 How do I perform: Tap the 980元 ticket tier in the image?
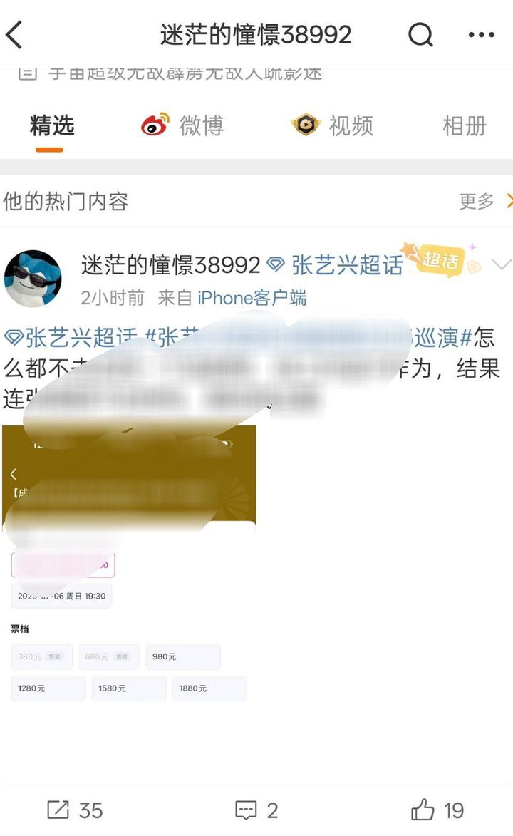click(x=183, y=656)
